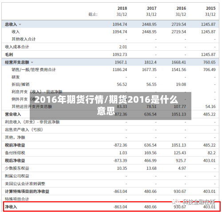Screen dimensions: 222x212
Task: Click 费用合计 2018 value 1186.24
Action: pos(120,70)
